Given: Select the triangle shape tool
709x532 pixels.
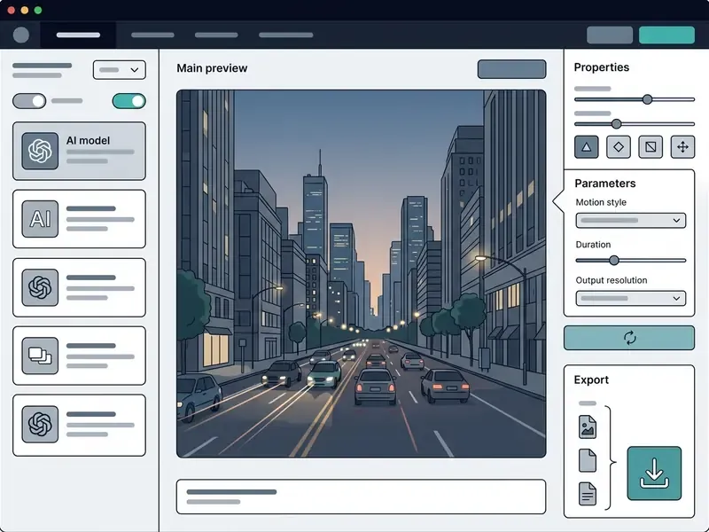Looking at the screenshot, I should click(x=587, y=146).
